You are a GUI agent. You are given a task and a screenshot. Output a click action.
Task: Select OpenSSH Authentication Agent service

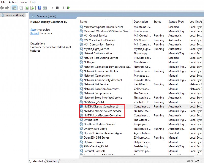coord(141,133)
